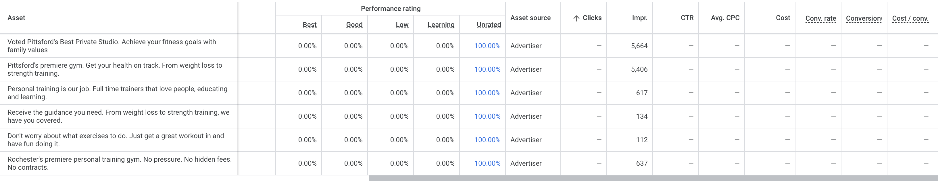Click the Asset source column header
Screen dimensions: 938x184
pos(530,17)
